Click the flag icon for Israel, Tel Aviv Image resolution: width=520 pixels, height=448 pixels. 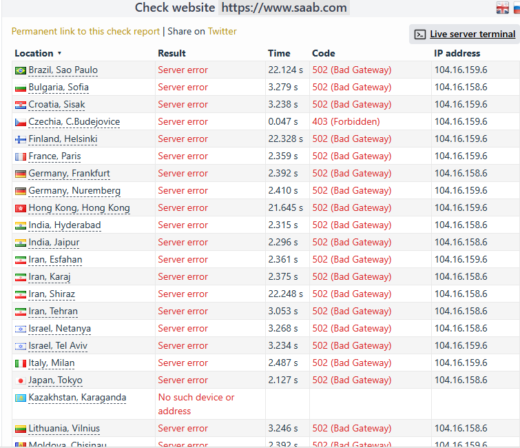pos(21,347)
